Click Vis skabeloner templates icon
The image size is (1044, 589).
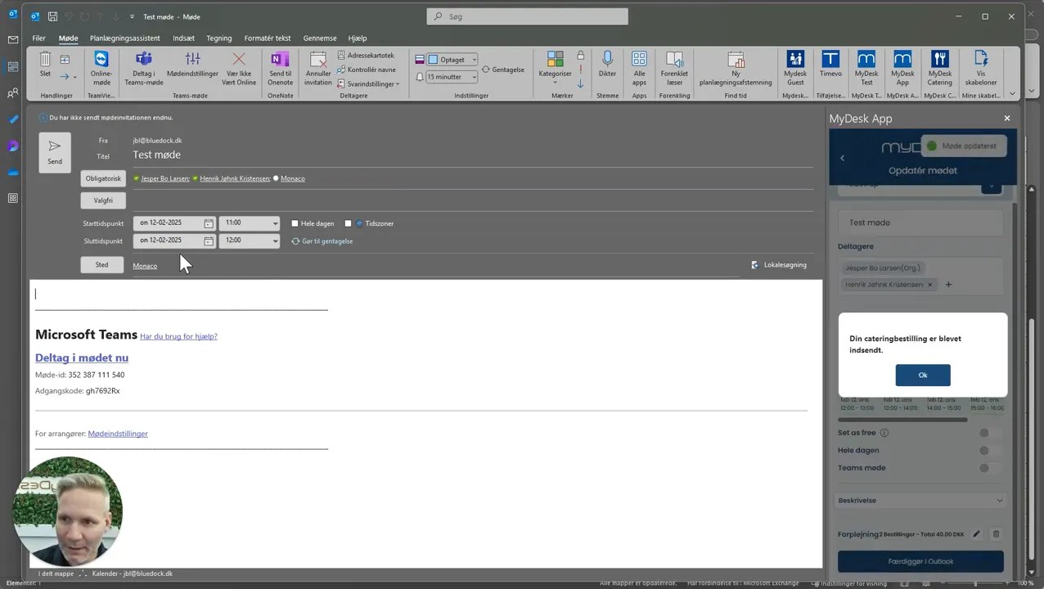pyautogui.click(x=981, y=68)
